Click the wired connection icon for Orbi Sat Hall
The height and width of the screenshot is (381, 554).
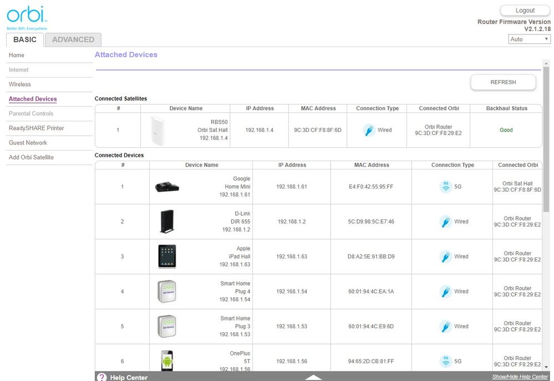(369, 130)
